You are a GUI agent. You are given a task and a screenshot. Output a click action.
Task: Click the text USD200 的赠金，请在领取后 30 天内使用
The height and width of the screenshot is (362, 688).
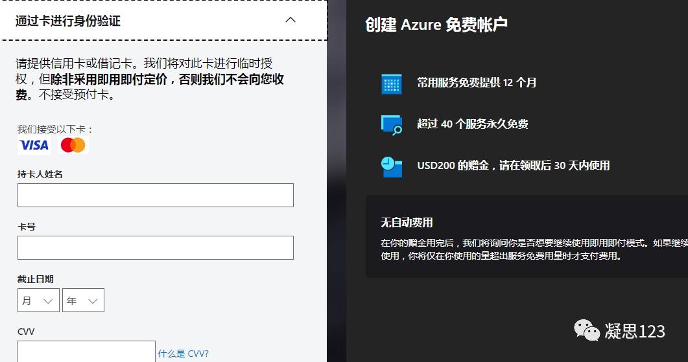coord(514,166)
